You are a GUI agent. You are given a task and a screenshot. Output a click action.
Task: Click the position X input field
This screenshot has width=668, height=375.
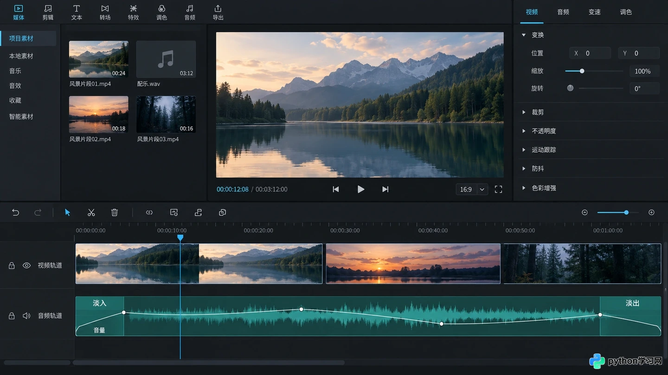[590, 53]
